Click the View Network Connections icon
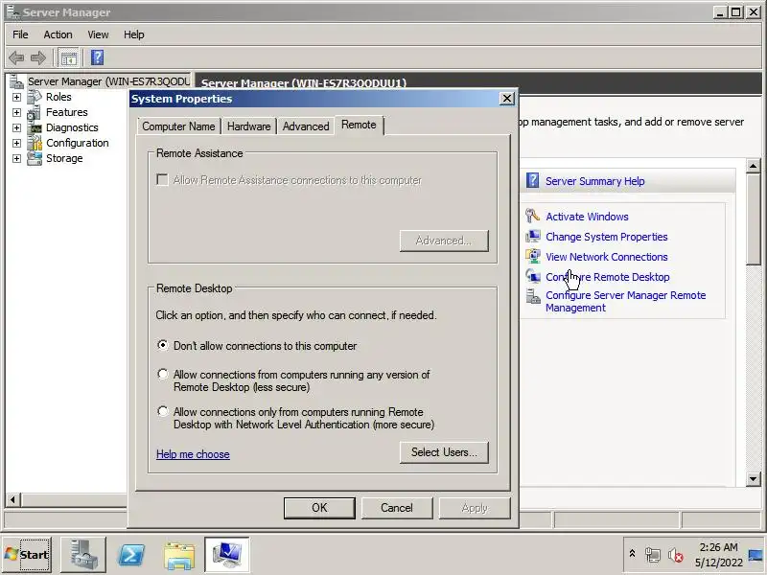This screenshot has width=767, height=575. click(x=533, y=256)
